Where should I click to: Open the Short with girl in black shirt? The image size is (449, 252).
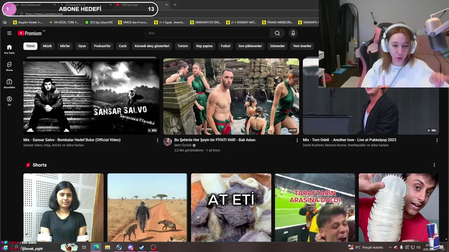(x=63, y=208)
